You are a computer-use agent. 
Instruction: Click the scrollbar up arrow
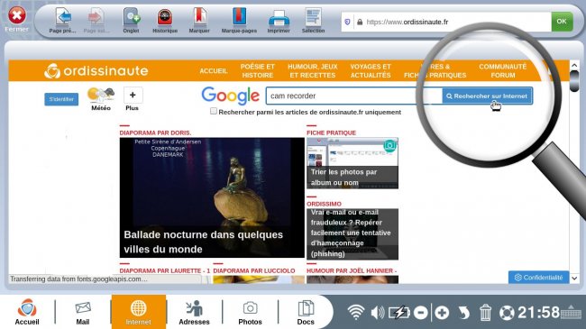574,66
